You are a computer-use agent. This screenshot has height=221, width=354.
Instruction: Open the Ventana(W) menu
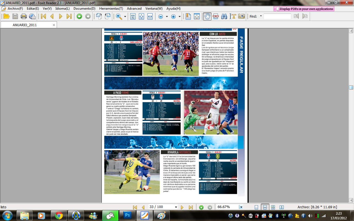[154, 9]
